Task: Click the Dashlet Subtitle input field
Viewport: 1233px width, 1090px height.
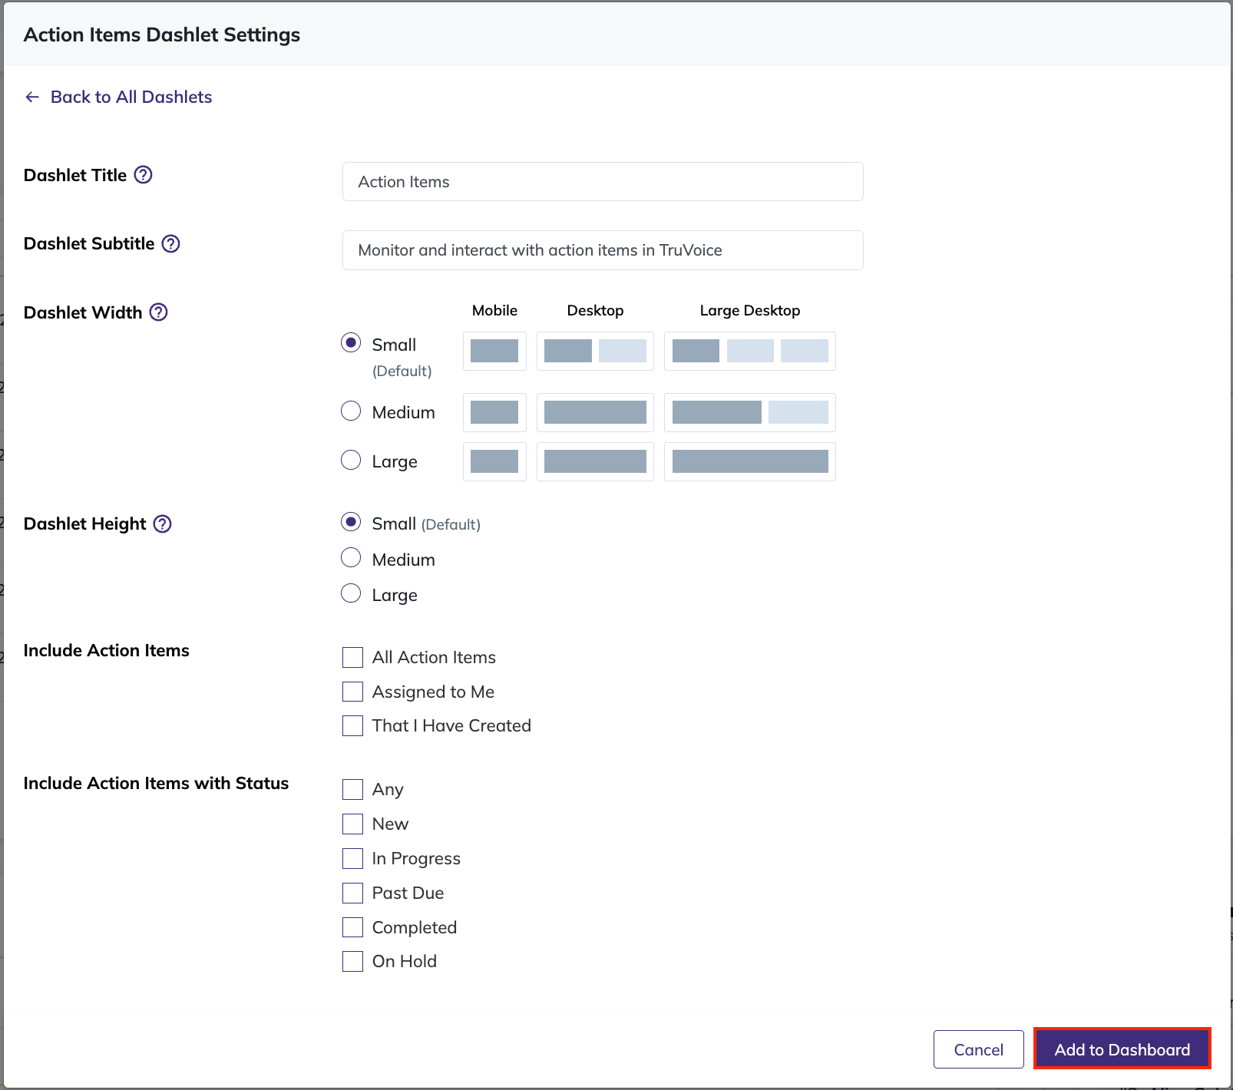Action: pyautogui.click(x=603, y=250)
